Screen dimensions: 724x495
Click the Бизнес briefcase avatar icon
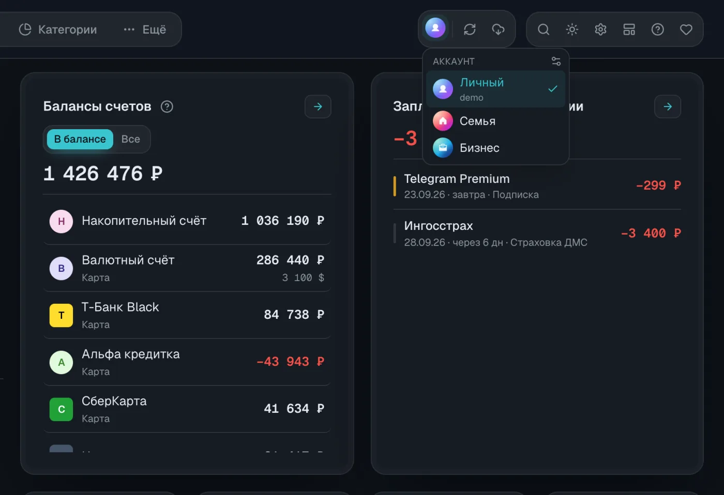click(x=443, y=148)
